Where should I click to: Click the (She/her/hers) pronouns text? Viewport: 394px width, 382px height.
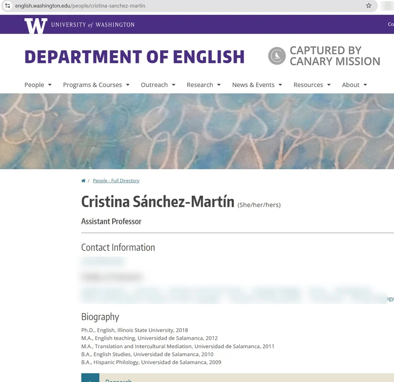(x=259, y=205)
